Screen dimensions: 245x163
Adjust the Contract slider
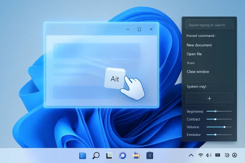pyautogui.click(x=219, y=119)
